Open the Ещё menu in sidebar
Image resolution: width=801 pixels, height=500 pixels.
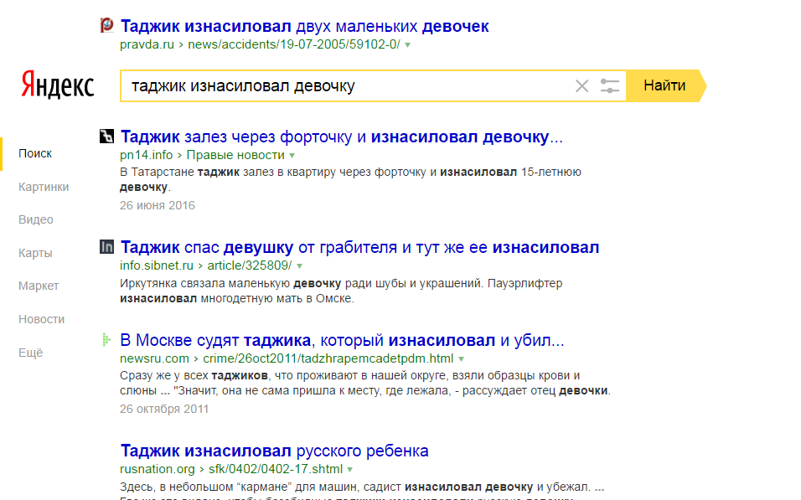(31, 353)
